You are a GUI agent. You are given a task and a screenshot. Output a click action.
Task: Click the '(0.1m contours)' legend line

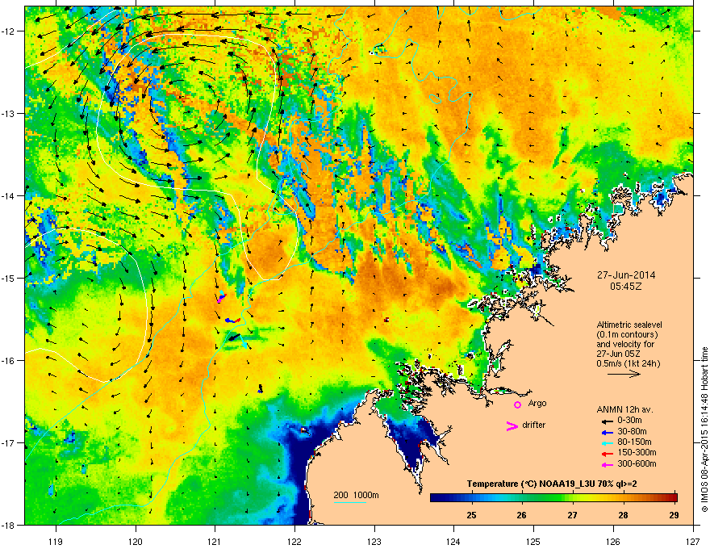[x=627, y=335]
